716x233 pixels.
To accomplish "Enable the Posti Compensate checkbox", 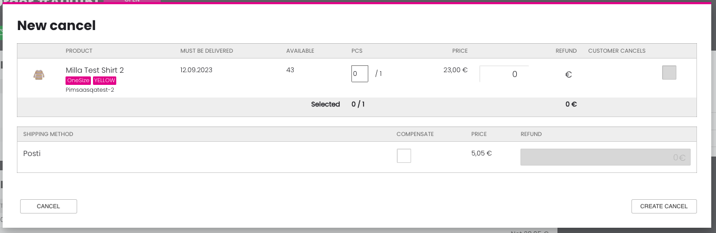I will click(x=404, y=156).
